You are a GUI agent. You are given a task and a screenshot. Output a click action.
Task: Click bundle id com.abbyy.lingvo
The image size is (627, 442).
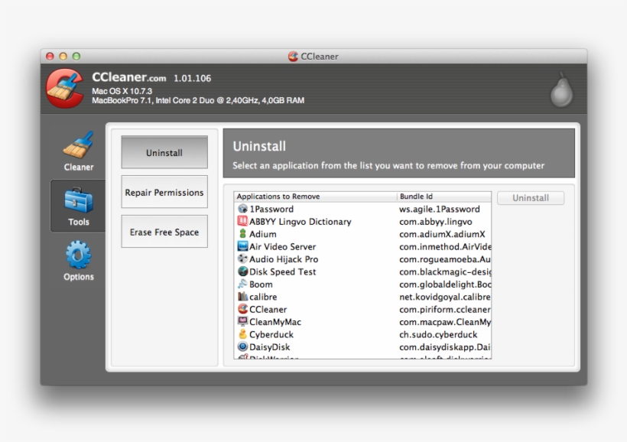pyautogui.click(x=436, y=222)
